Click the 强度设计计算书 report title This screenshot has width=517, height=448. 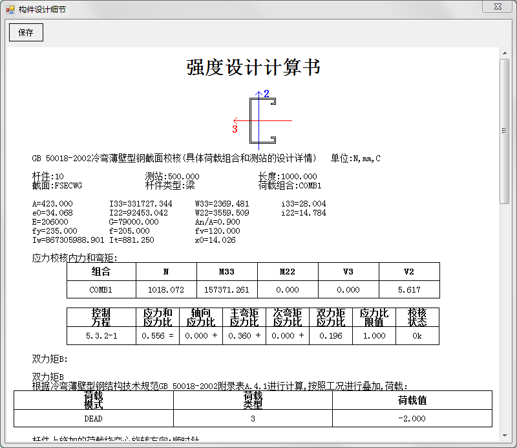[253, 67]
